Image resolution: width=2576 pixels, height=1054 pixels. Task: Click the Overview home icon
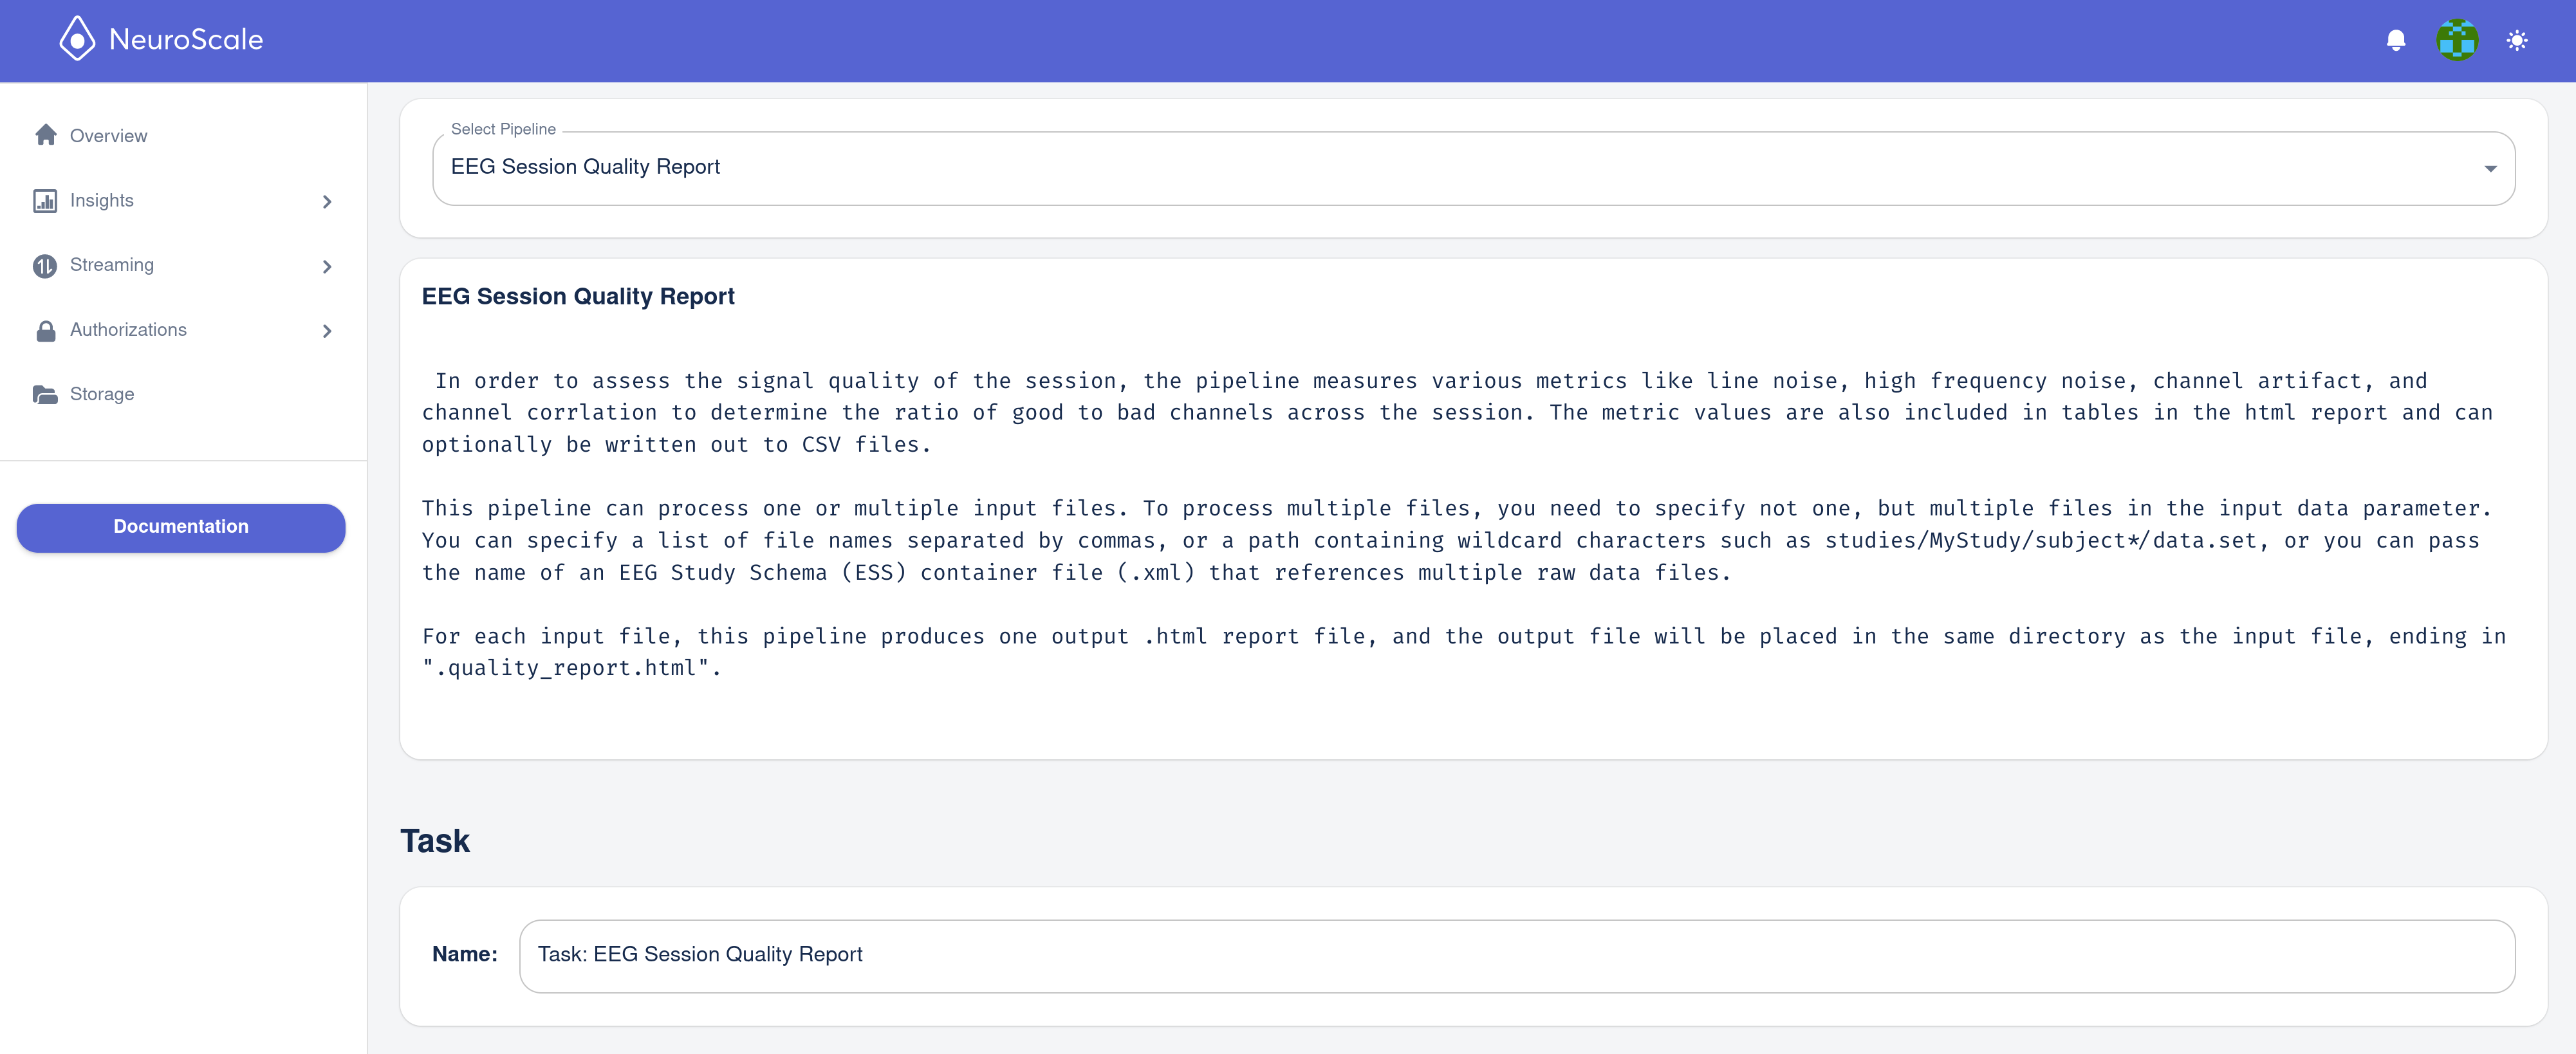click(46, 135)
